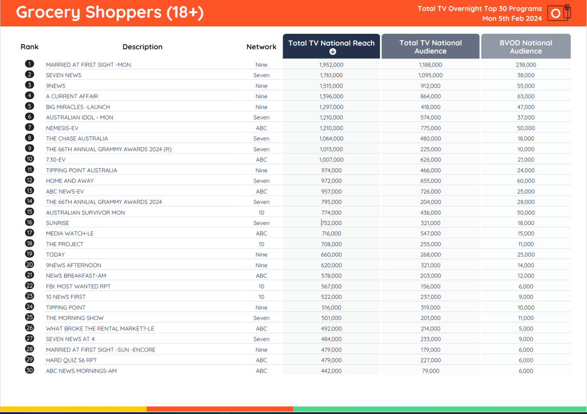Click the TV logo icon in header
Image resolution: width=587 pixels, height=414 pixels.
(559, 13)
